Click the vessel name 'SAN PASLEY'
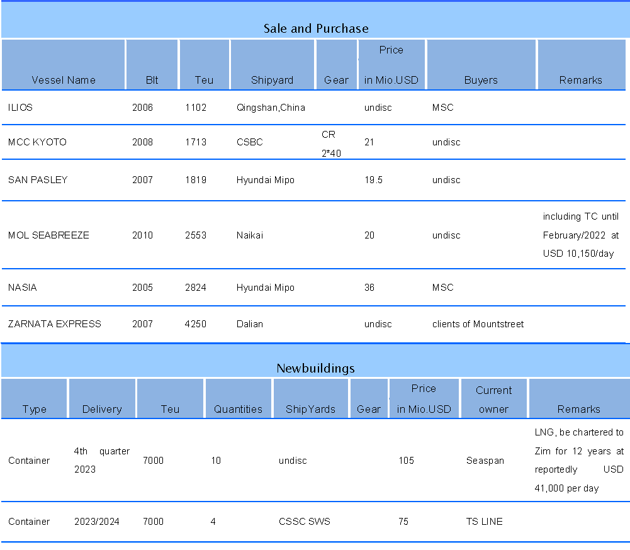Viewport: 630px width, 550px height. (x=38, y=180)
